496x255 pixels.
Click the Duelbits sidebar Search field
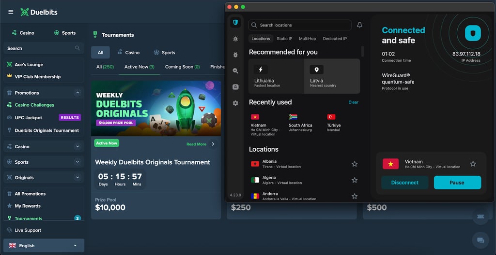pyautogui.click(x=44, y=48)
